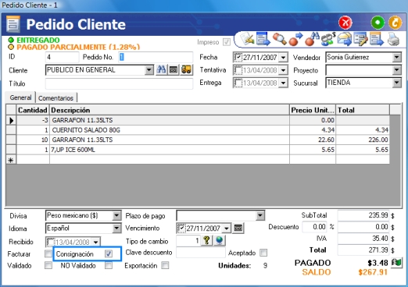Switch to the Comentarios tab
This screenshot has width=408, height=287.
pos(55,98)
